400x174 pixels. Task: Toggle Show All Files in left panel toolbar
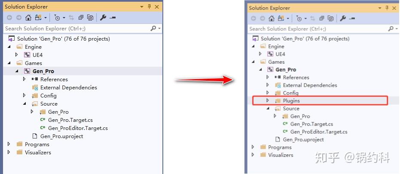90,18
